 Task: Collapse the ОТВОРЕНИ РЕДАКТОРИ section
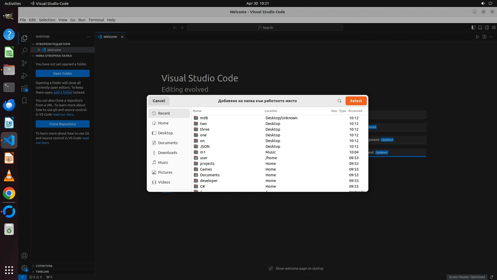[53, 44]
